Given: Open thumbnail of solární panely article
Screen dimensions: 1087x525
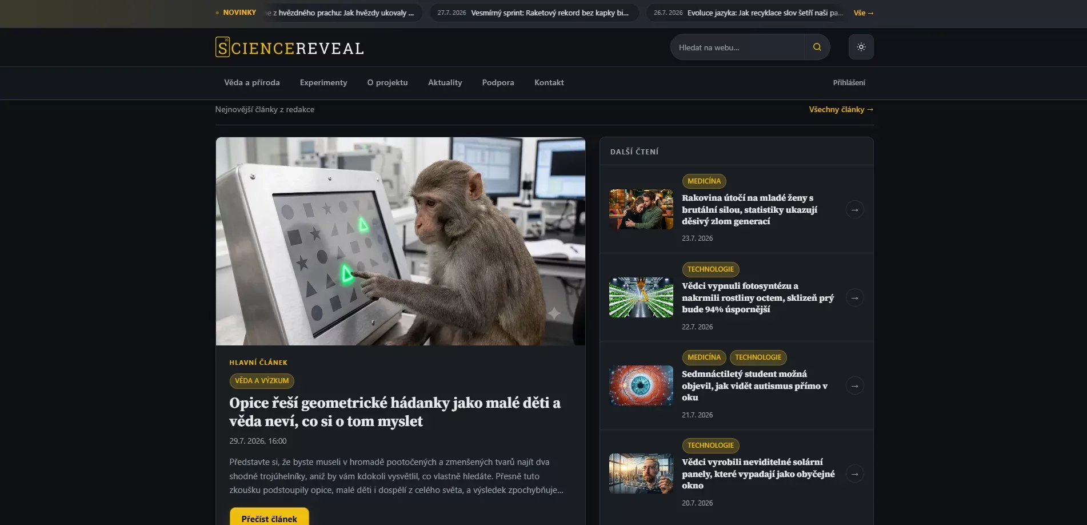Looking at the screenshot, I should (641, 474).
